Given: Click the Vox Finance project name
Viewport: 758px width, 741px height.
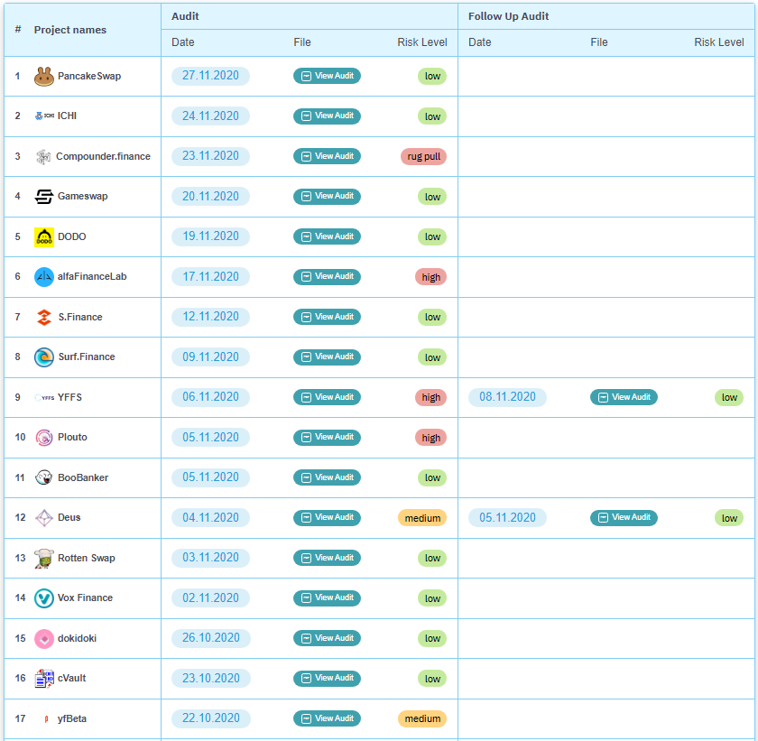Looking at the screenshot, I should [x=85, y=597].
